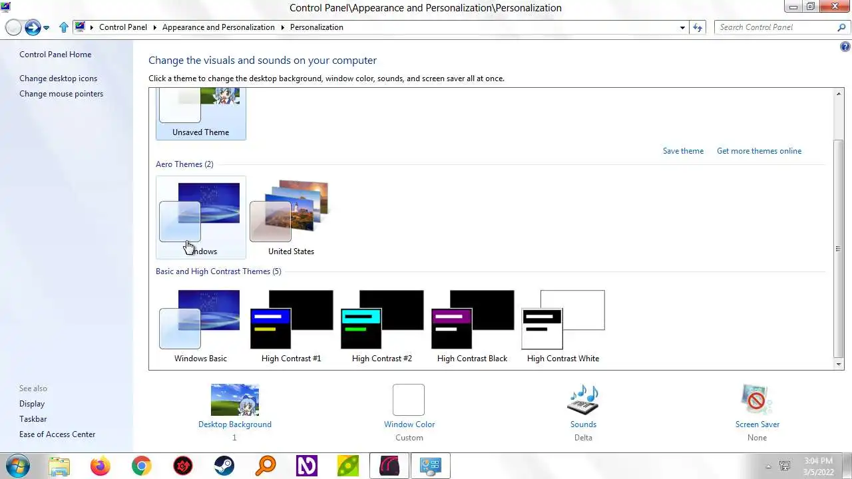Select the High Contrast #2 theme
The height and width of the screenshot is (479, 852).
(x=381, y=326)
